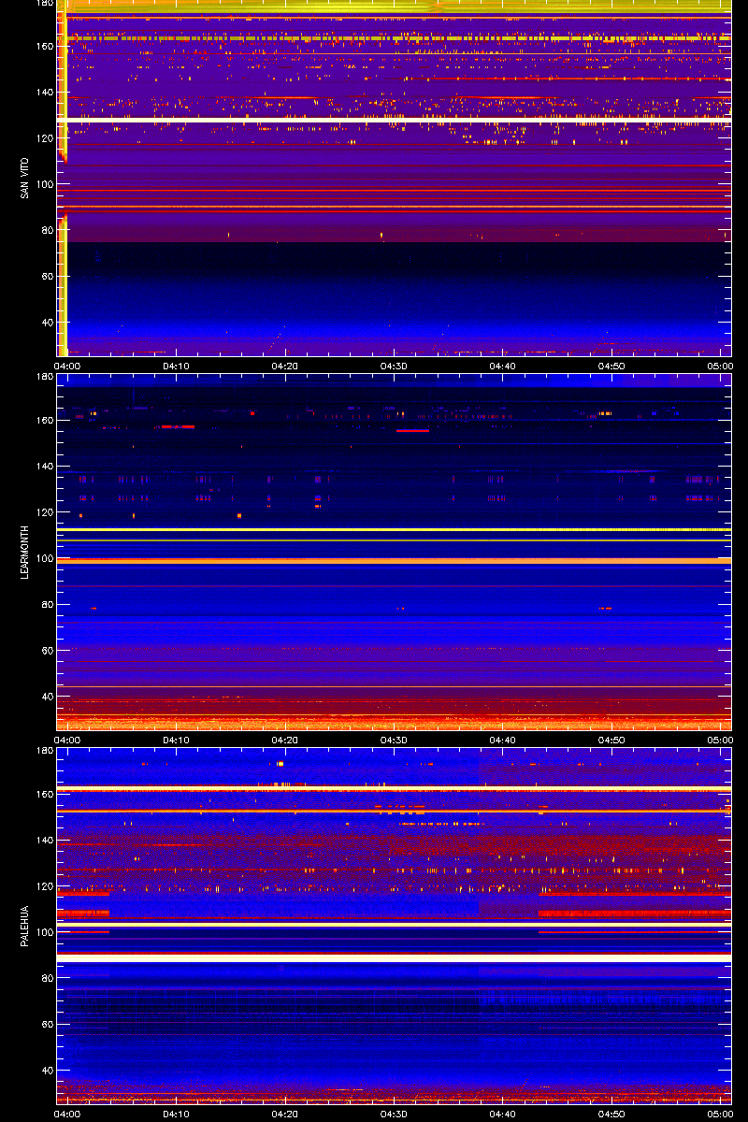Click inside the Learmonth spectrogram plot
Viewport: 748px width, 1122px height.
click(394, 552)
